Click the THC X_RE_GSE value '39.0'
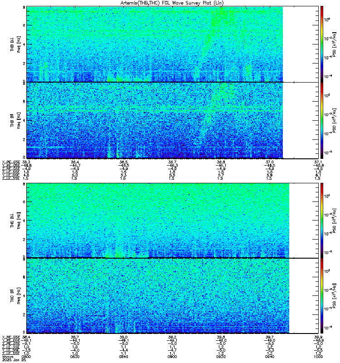This screenshot has height=363, width=340. pos(123,337)
